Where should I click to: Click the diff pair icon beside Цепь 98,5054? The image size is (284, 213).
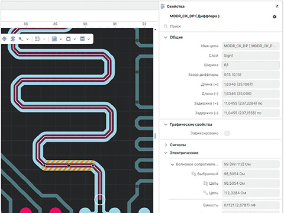tap(205, 183)
